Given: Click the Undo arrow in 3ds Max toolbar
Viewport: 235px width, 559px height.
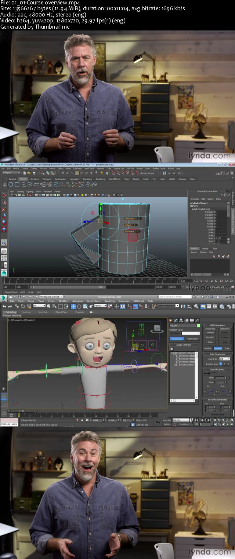Looking at the screenshot, I should (x=4, y=306).
